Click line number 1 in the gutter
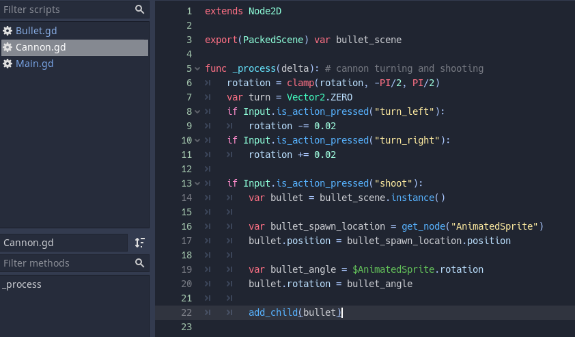575x337 pixels. click(x=189, y=12)
